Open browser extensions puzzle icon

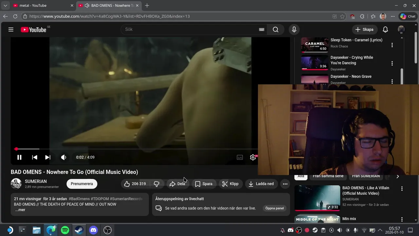point(362,16)
